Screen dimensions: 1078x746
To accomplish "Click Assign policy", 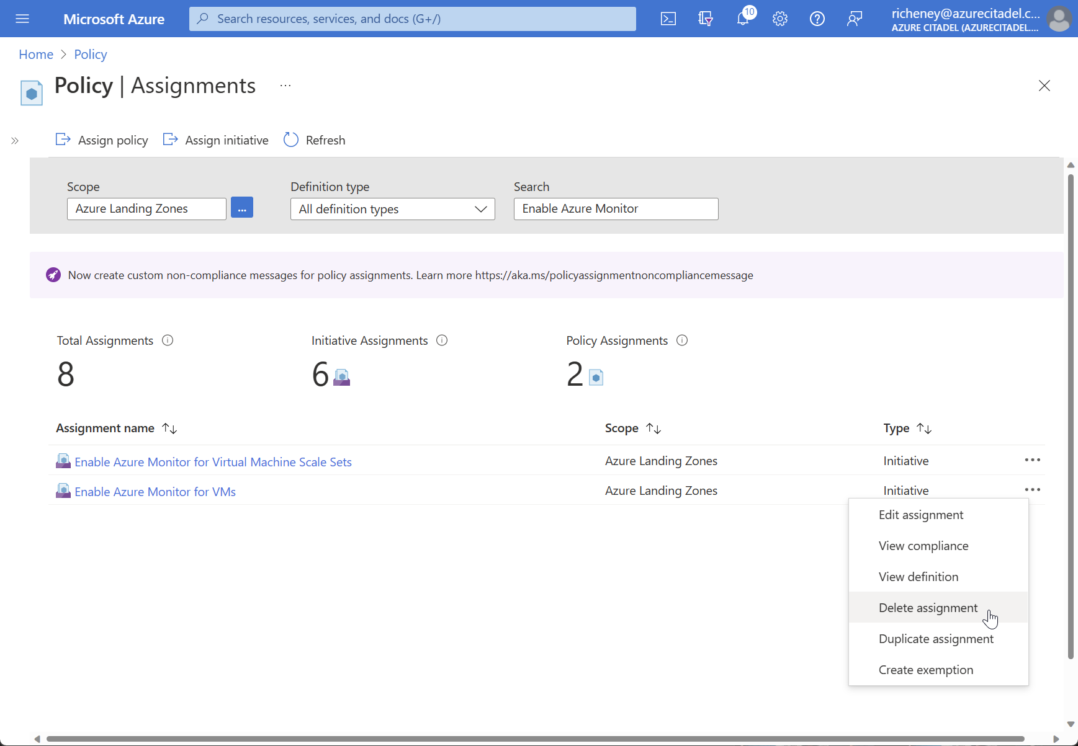I will click(101, 140).
